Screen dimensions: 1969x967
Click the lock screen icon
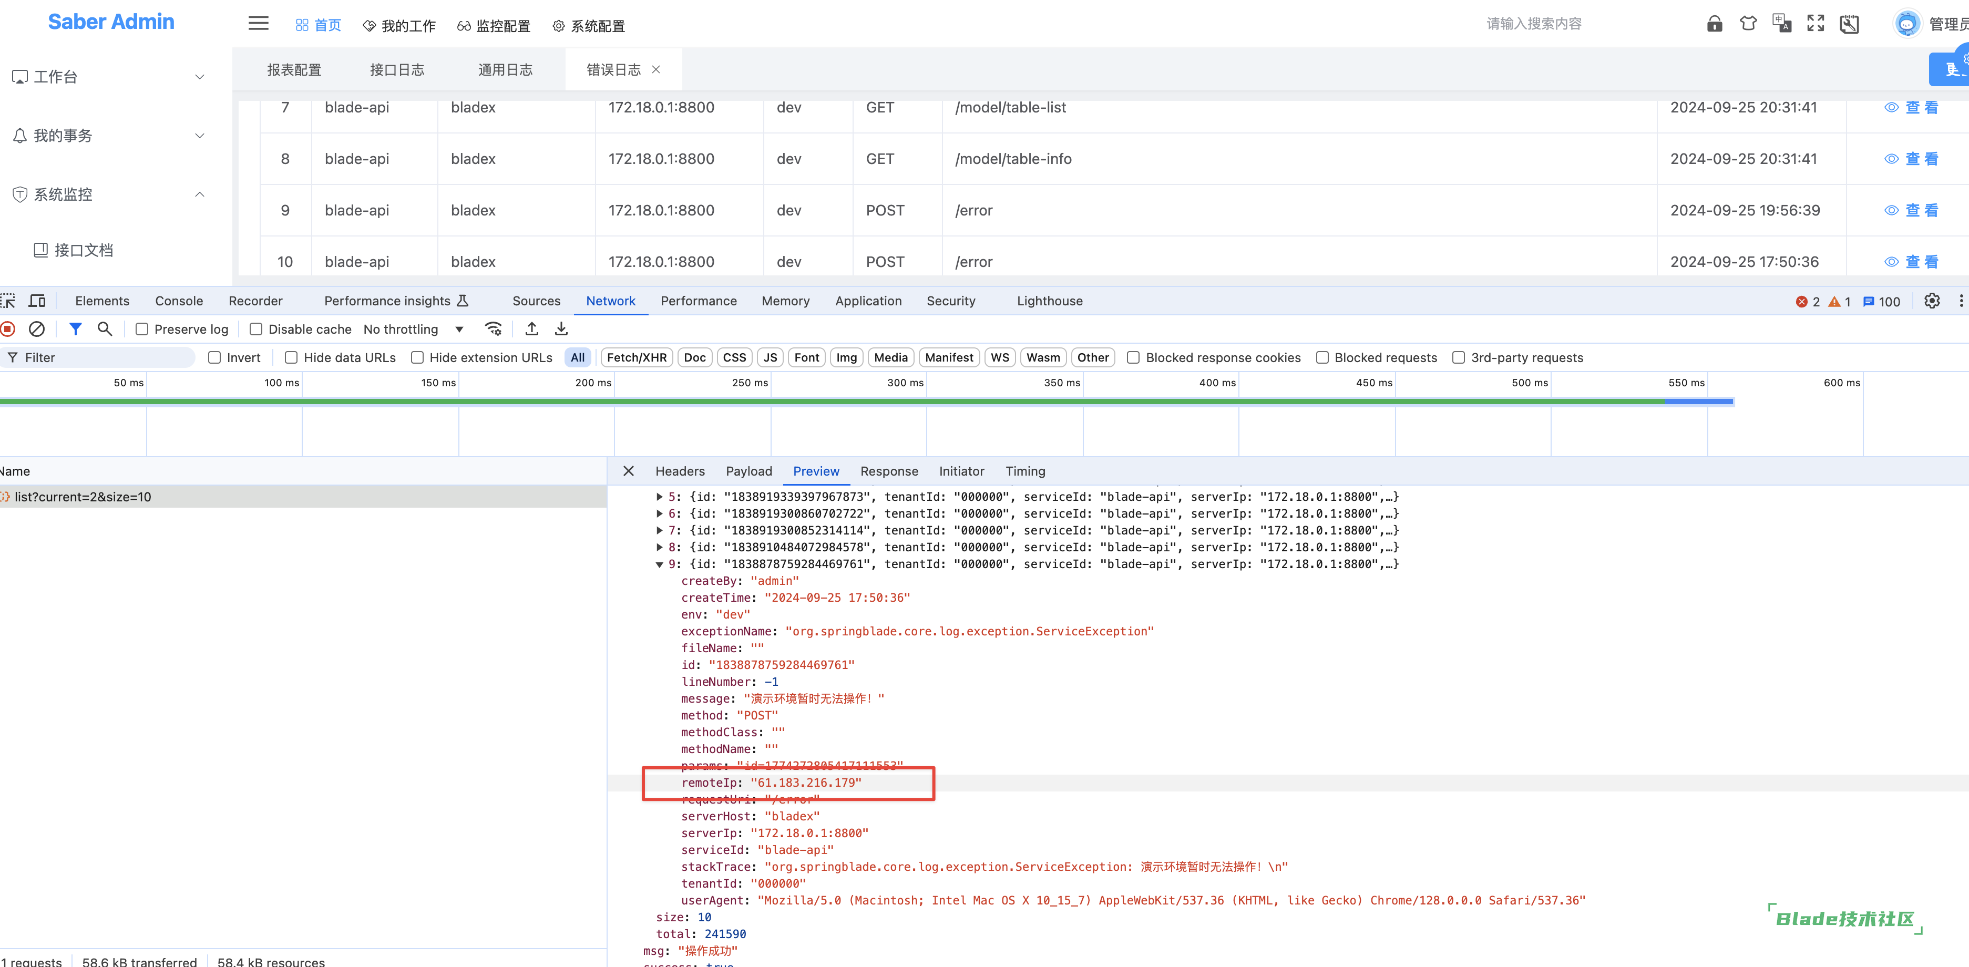click(x=1715, y=24)
